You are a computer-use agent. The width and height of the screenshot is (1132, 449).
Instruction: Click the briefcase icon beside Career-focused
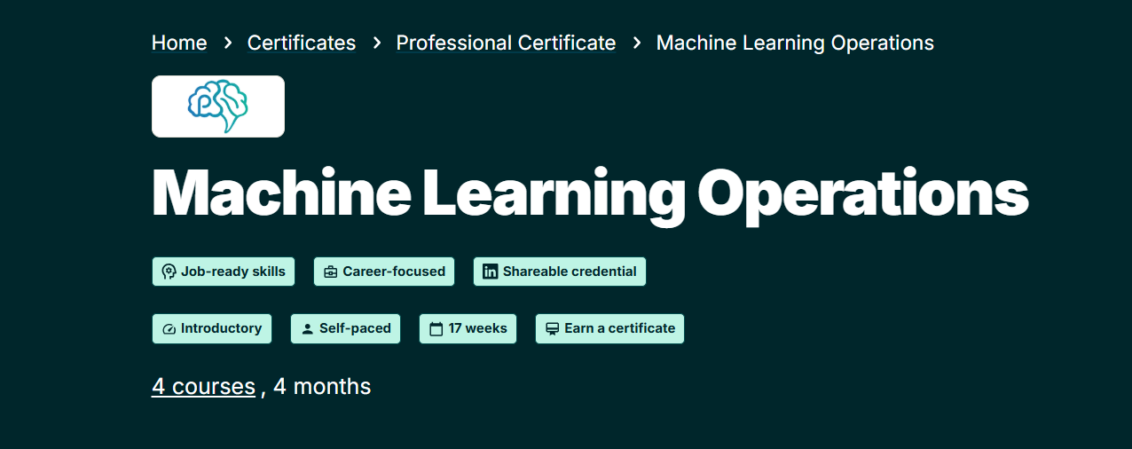pyautogui.click(x=330, y=272)
